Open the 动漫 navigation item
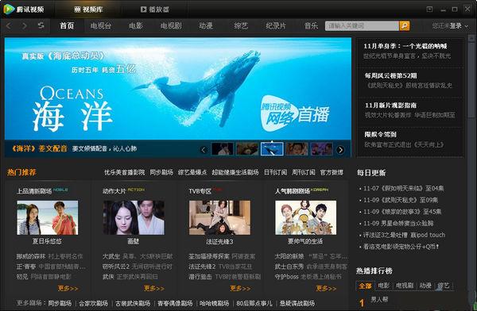Screen dimensions: 477x311 pos(206,26)
